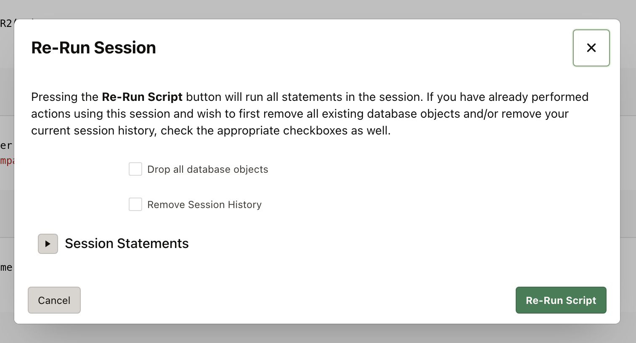The height and width of the screenshot is (343, 636).
Task: Click the Session Statements heading text
Action: pyautogui.click(x=127, y=244)
